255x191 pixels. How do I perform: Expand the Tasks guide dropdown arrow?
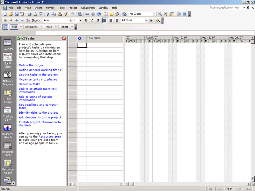pos(21,27)
